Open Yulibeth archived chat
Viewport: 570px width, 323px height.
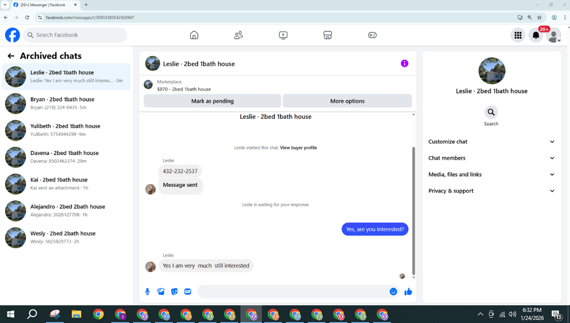(67, 130)
